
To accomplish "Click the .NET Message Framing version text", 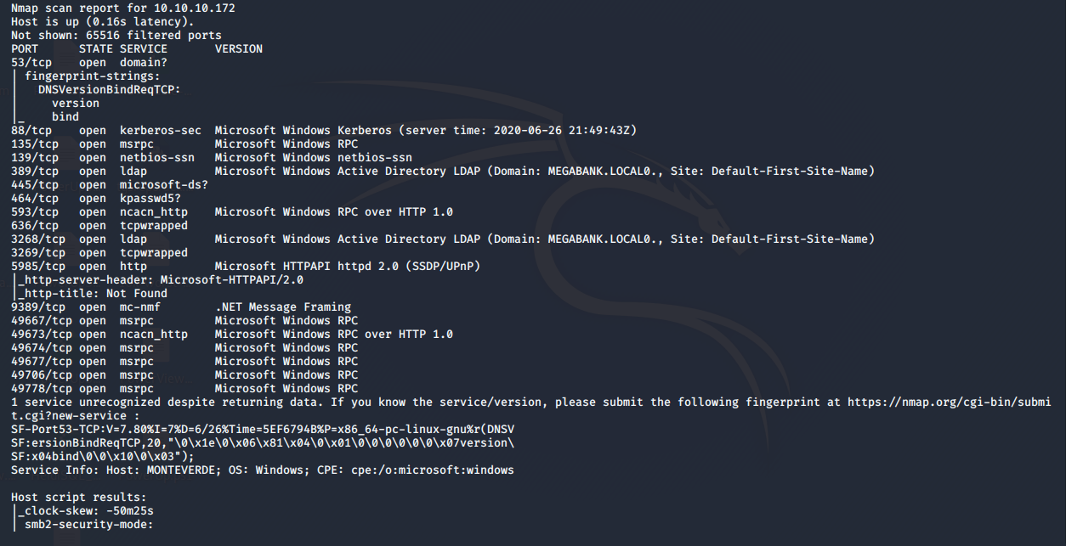I will tap(282, 307).
